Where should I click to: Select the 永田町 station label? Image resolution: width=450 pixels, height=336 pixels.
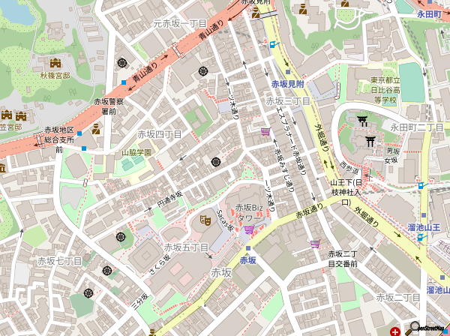click(432, 13)
